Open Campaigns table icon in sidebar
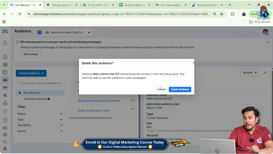 coord(5,65)
